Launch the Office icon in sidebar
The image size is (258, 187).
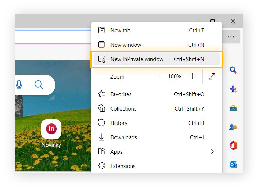pyautogui.click(x=233, y=145)
